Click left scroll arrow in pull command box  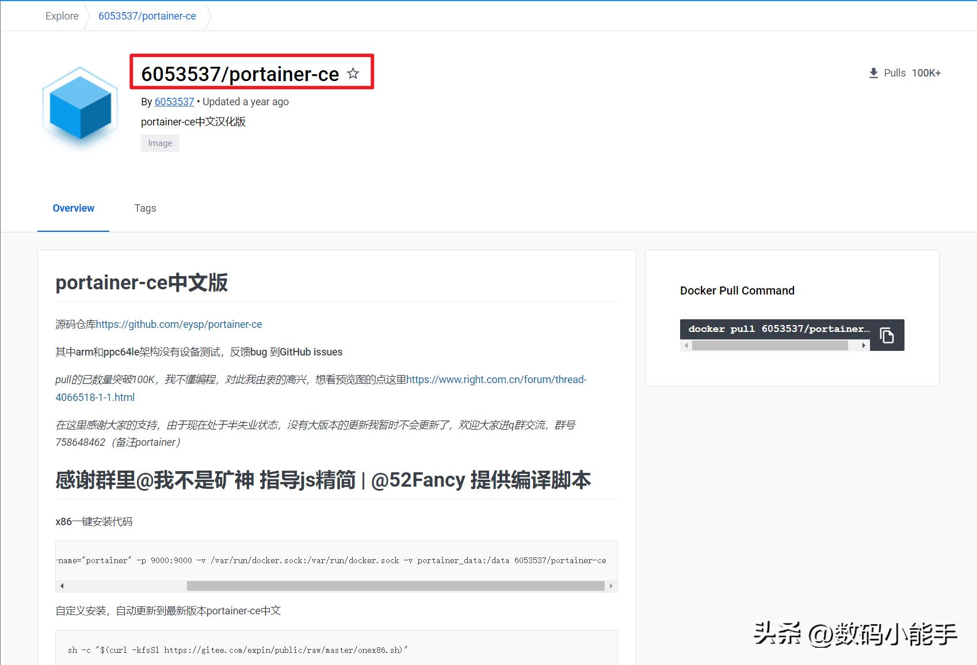pyautogui.click(x=686, y=345)
